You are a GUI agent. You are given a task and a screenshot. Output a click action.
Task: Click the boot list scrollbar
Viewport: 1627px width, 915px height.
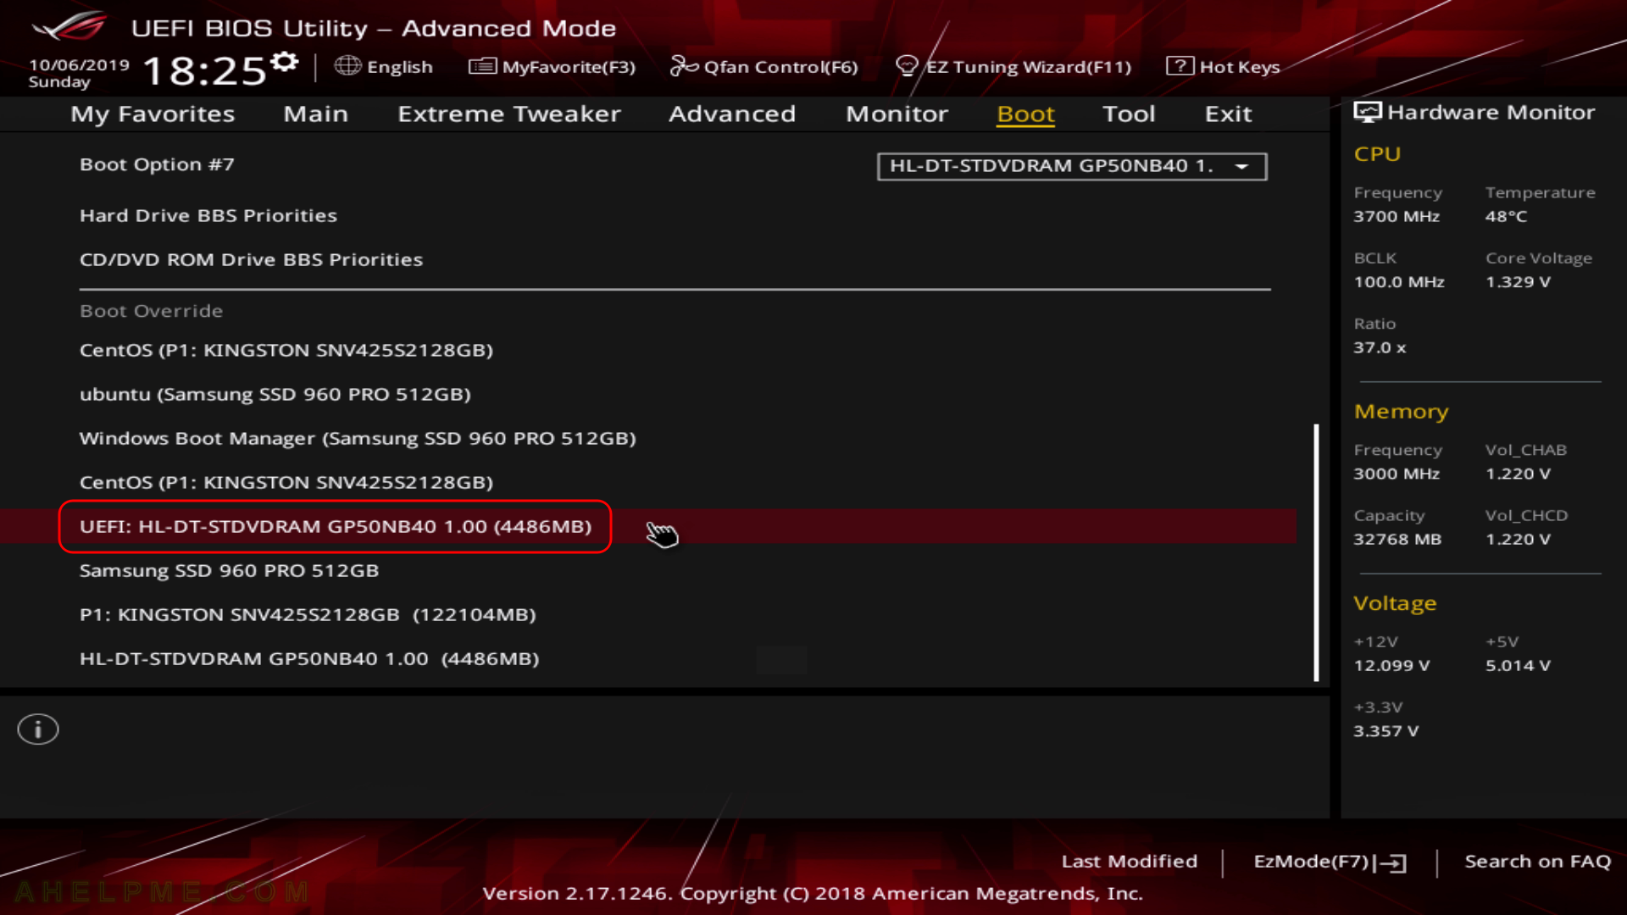point(1316,552)
